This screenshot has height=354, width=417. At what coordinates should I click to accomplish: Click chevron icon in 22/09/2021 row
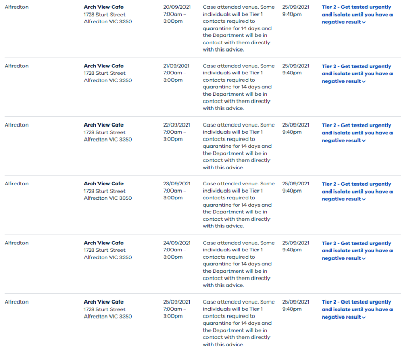(x=364, y=141)
